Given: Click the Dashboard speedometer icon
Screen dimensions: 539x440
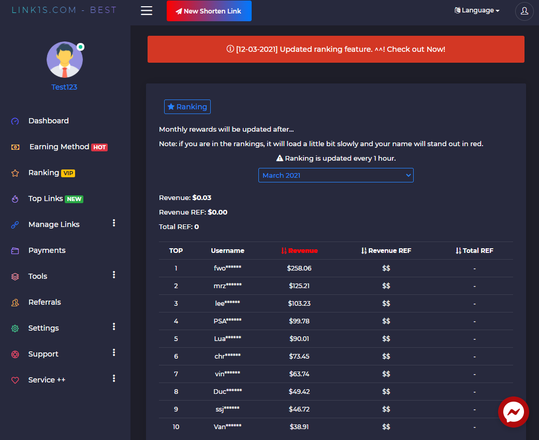Looking at the screenshot, I should pos(15,121).
